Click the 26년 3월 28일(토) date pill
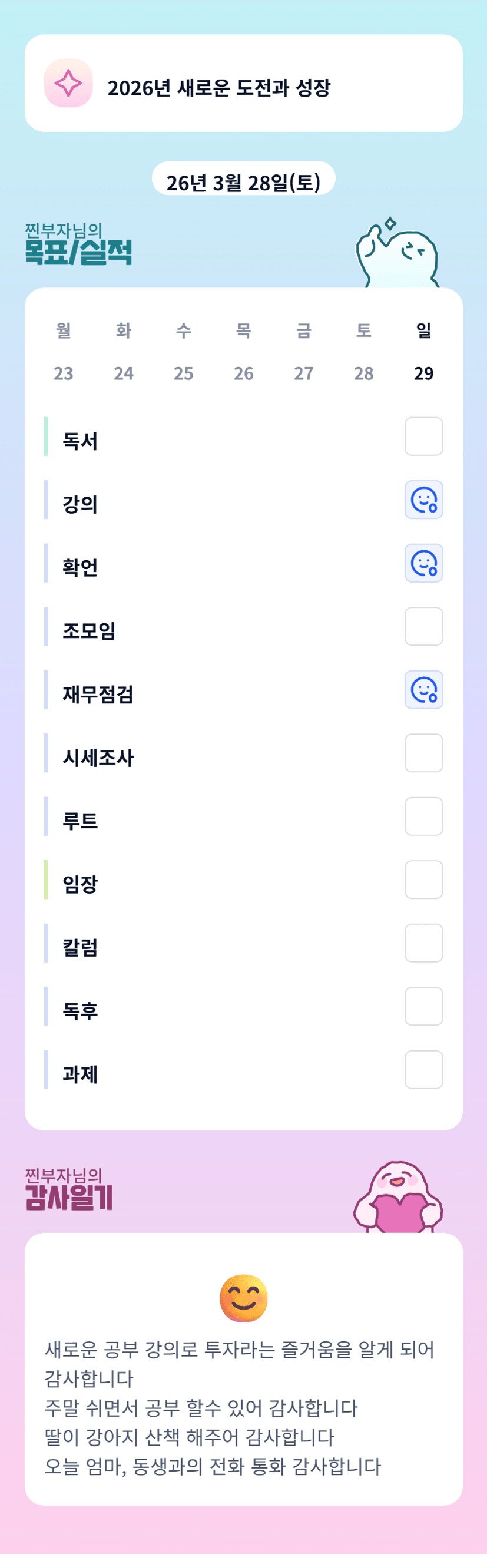This screenshot has height=1554, width=487. [x=244, y=182]
